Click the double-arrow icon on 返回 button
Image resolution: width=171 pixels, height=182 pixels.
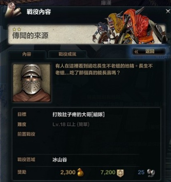point(136,52)
